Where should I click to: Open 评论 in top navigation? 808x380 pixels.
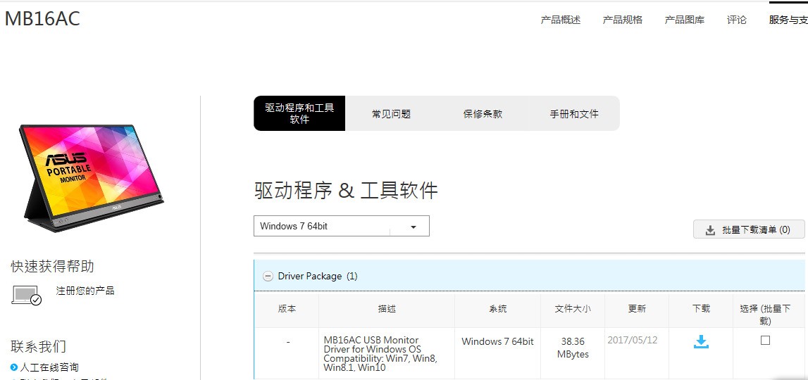736,20
